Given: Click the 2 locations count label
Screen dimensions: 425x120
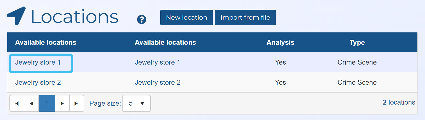Looking at the screenshot, I should (x=399, y=102).
